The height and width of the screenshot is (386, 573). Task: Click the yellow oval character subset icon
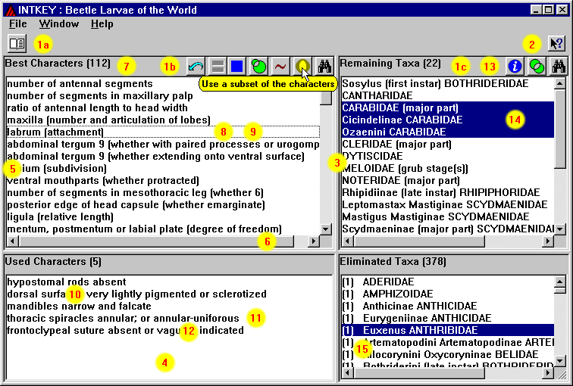[302, 67]
